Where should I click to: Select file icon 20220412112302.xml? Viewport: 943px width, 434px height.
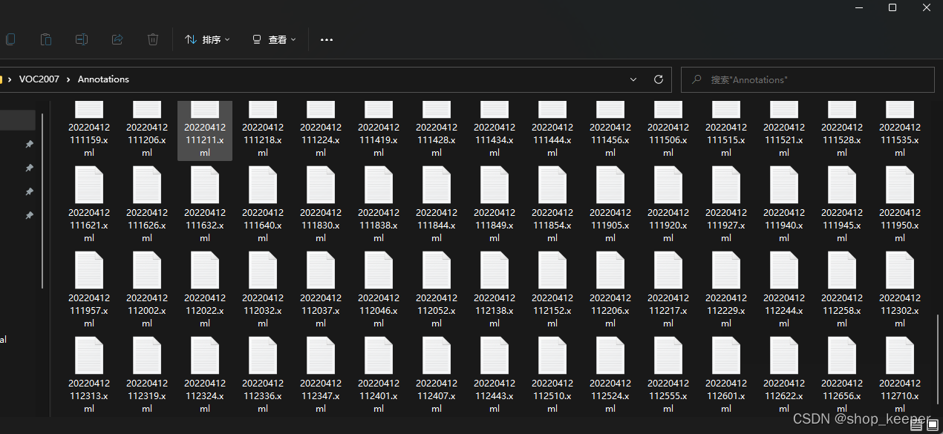(x=900, y=270)
